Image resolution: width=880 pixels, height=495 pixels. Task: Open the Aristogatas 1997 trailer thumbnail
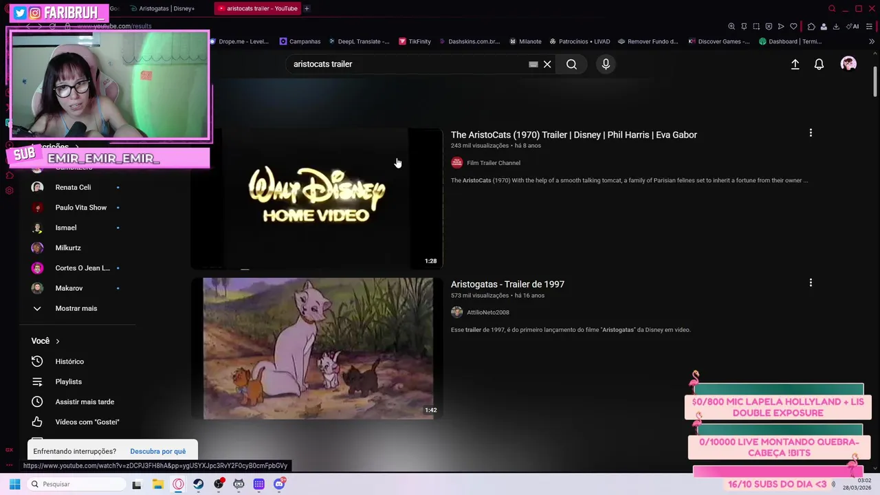tap(317, 348)
